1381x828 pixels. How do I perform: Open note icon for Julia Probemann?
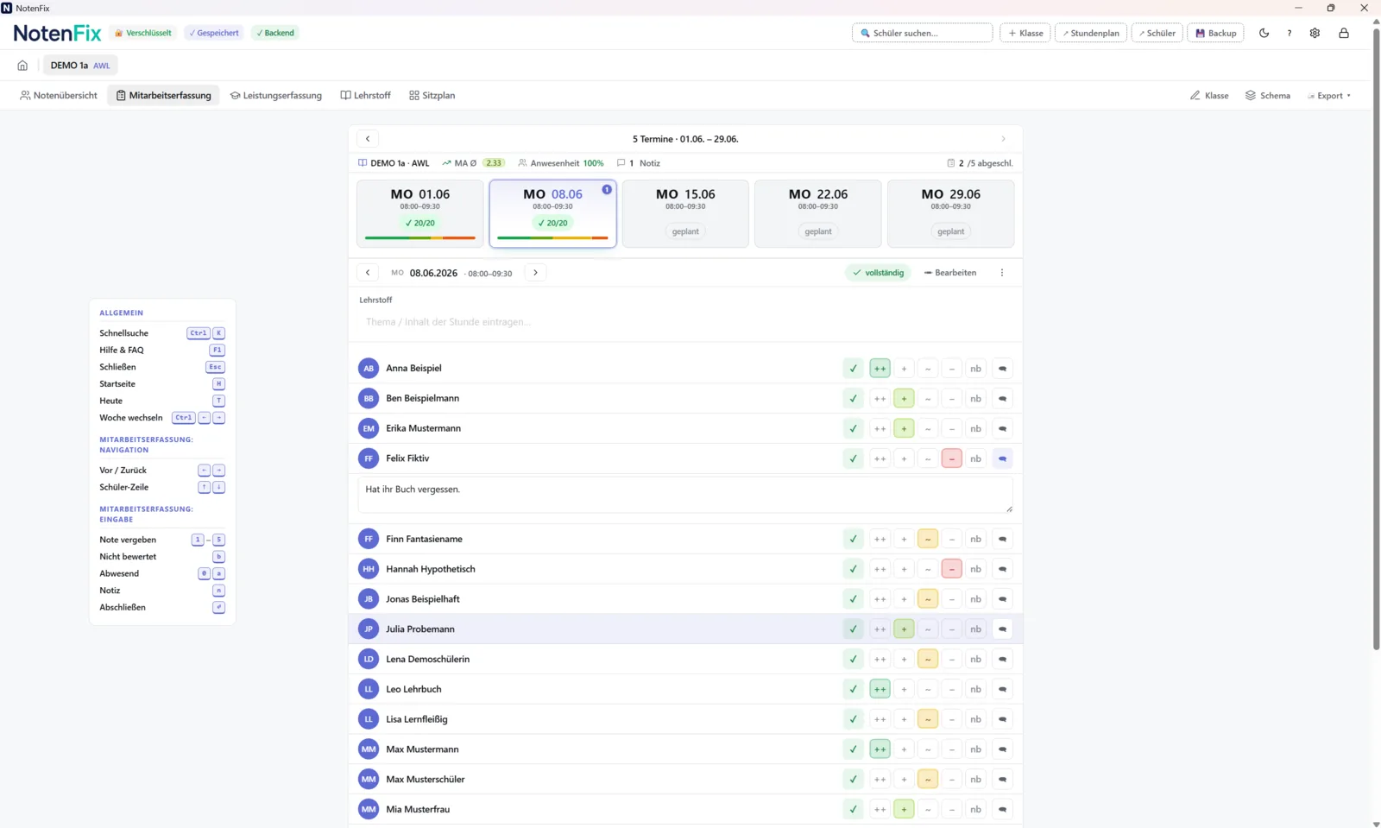click(x=1002, y=629)
